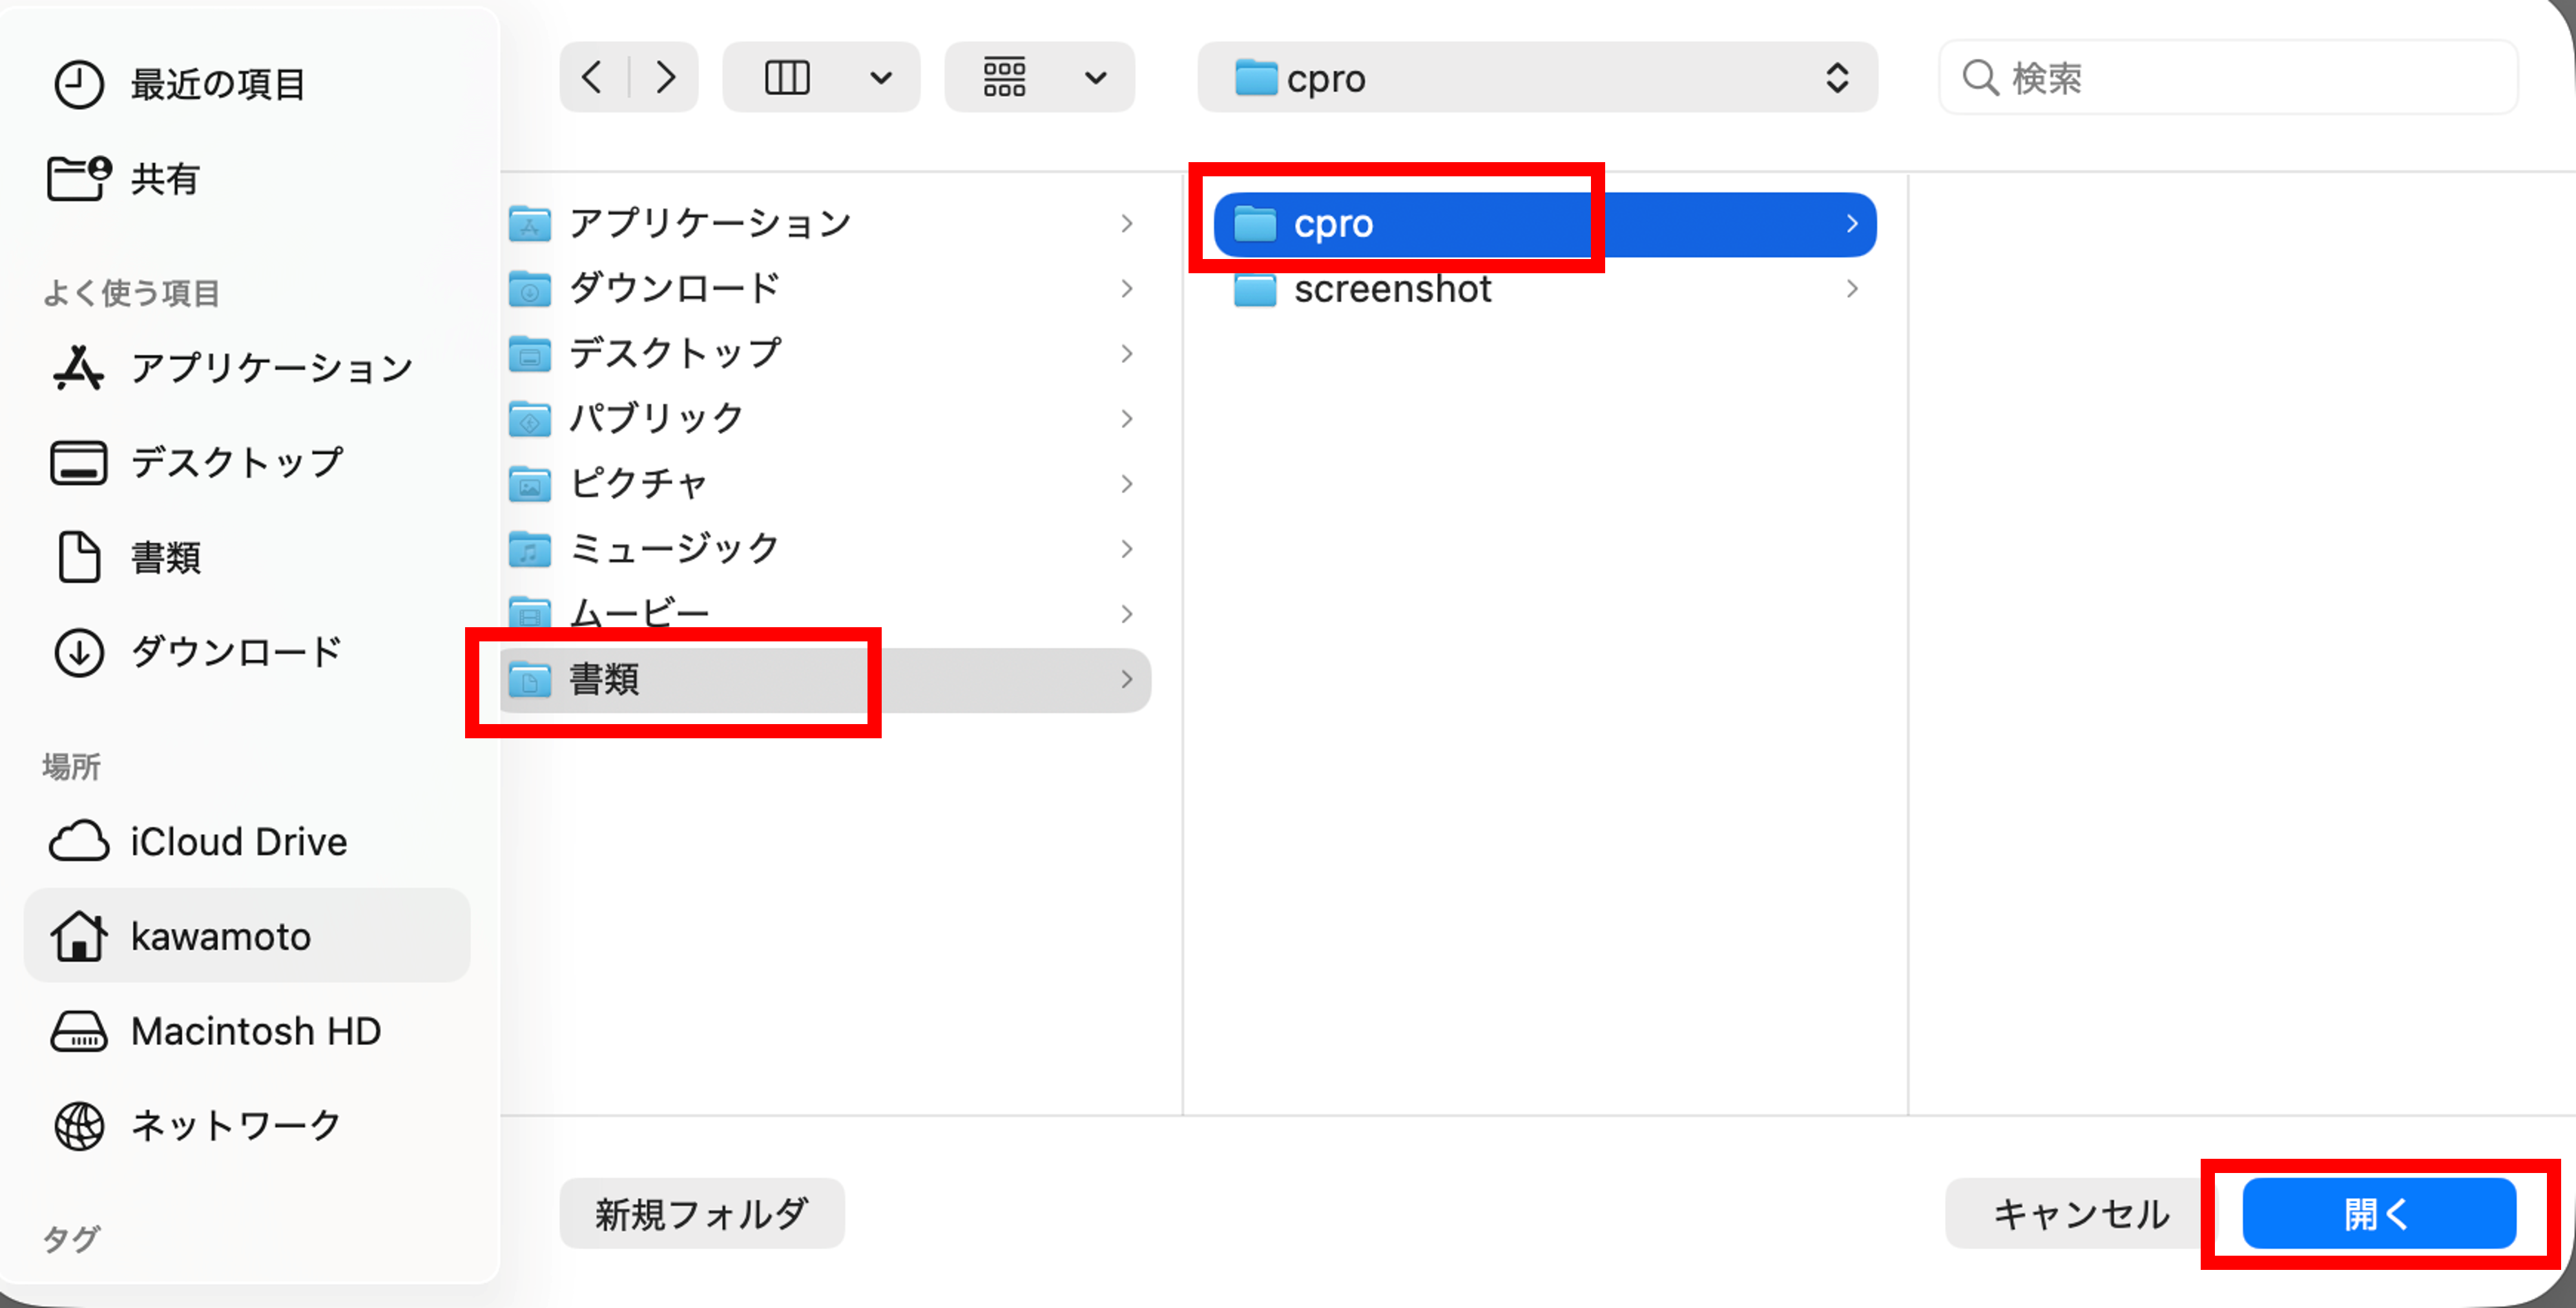Click the 開く (Open) button
This screenshot has height=1308, width=2576.
tap(2379, 1213)
